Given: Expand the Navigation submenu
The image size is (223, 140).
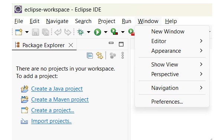Looking at the screenshot, I should (x=172, y=88).
